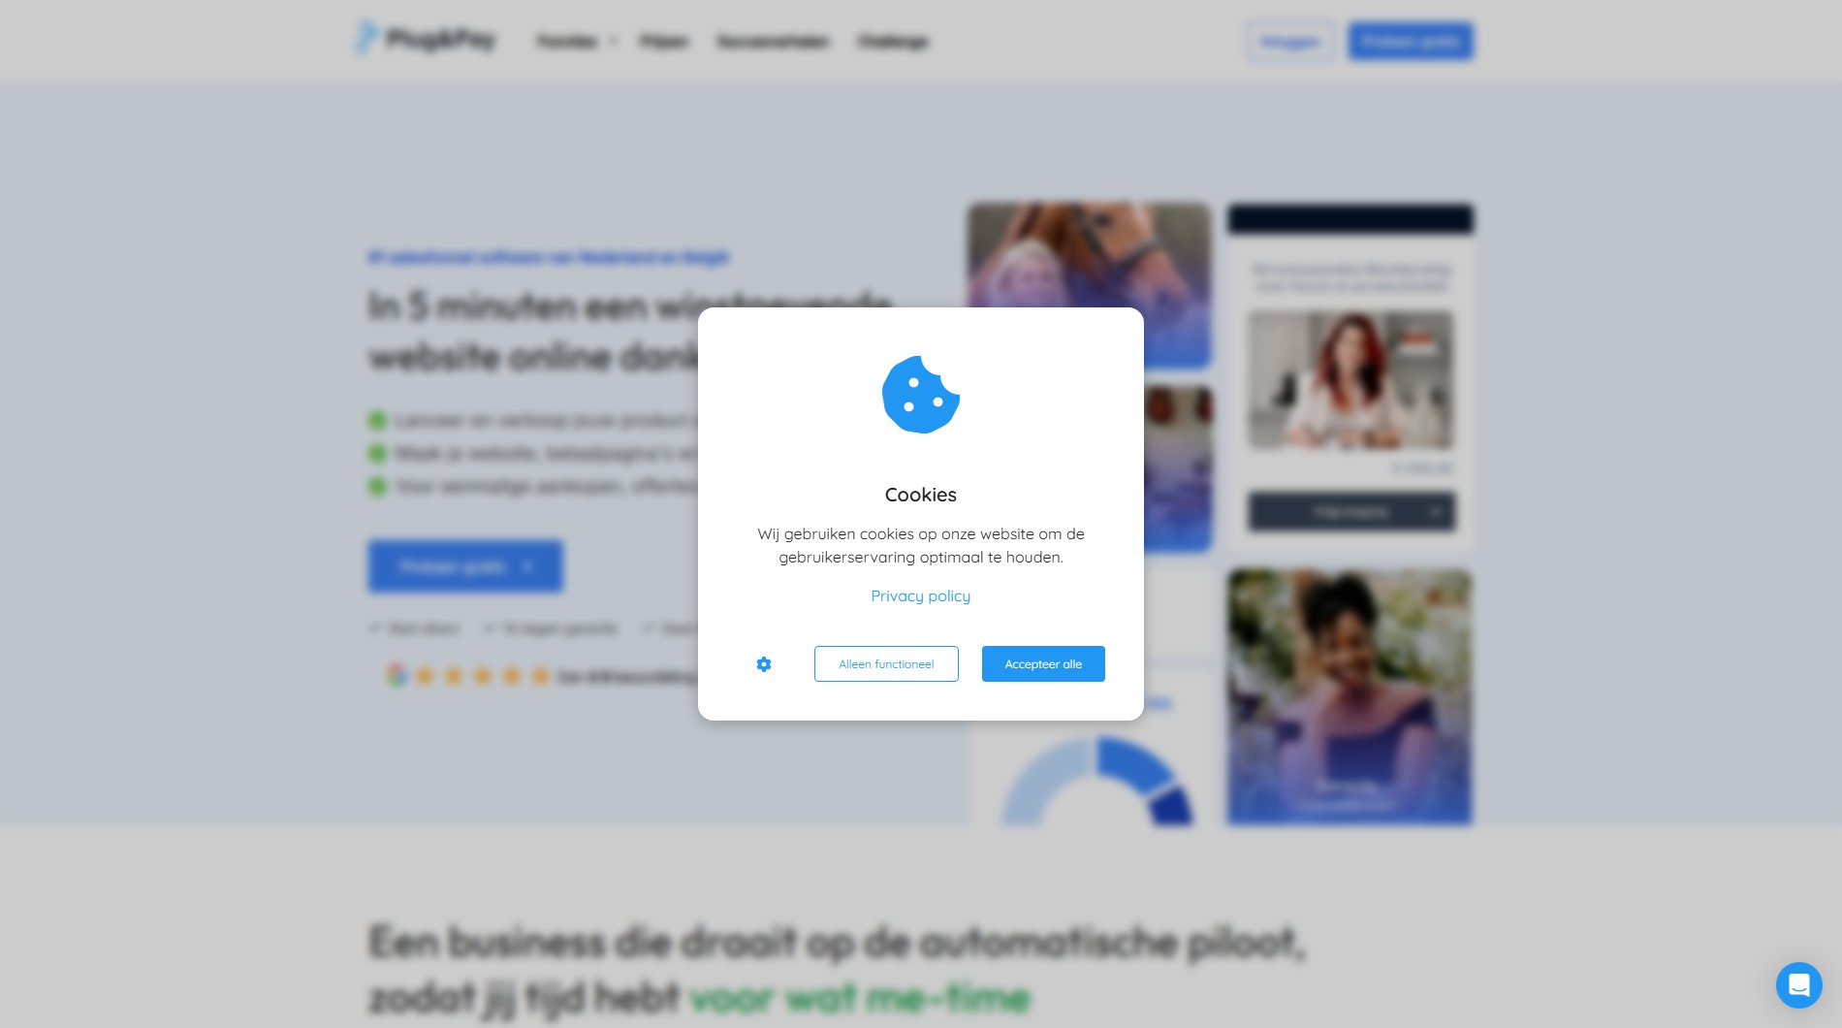
Task: Click the smiling woman photo card
Action: pyautogui.click(x=1350, y=697)
